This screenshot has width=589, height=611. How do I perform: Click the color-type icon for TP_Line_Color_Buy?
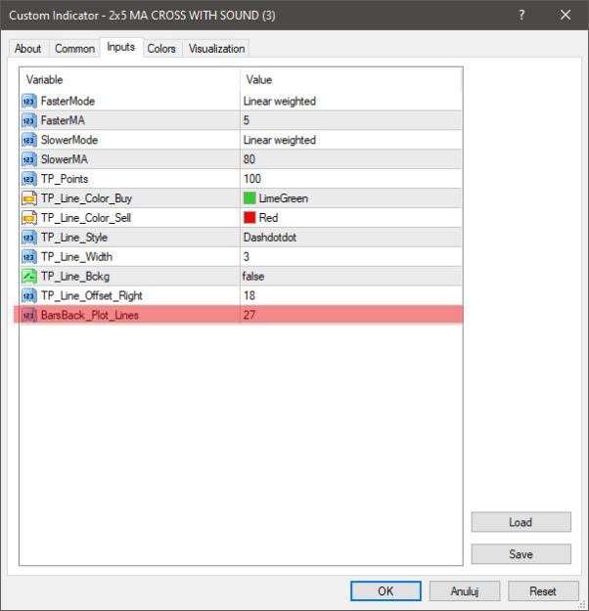pos(29,198)
